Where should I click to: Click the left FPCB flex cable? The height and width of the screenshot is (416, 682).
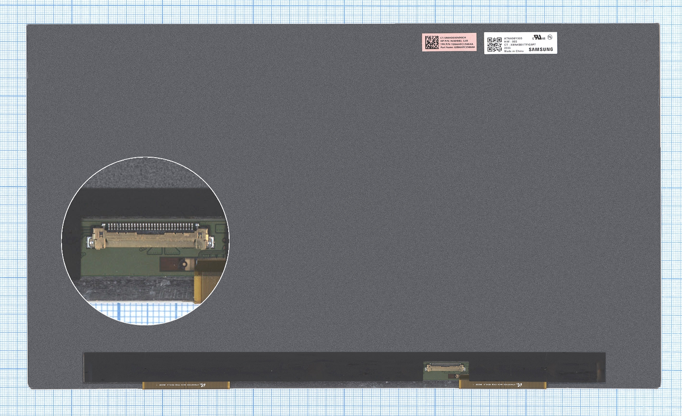(186, 385)
